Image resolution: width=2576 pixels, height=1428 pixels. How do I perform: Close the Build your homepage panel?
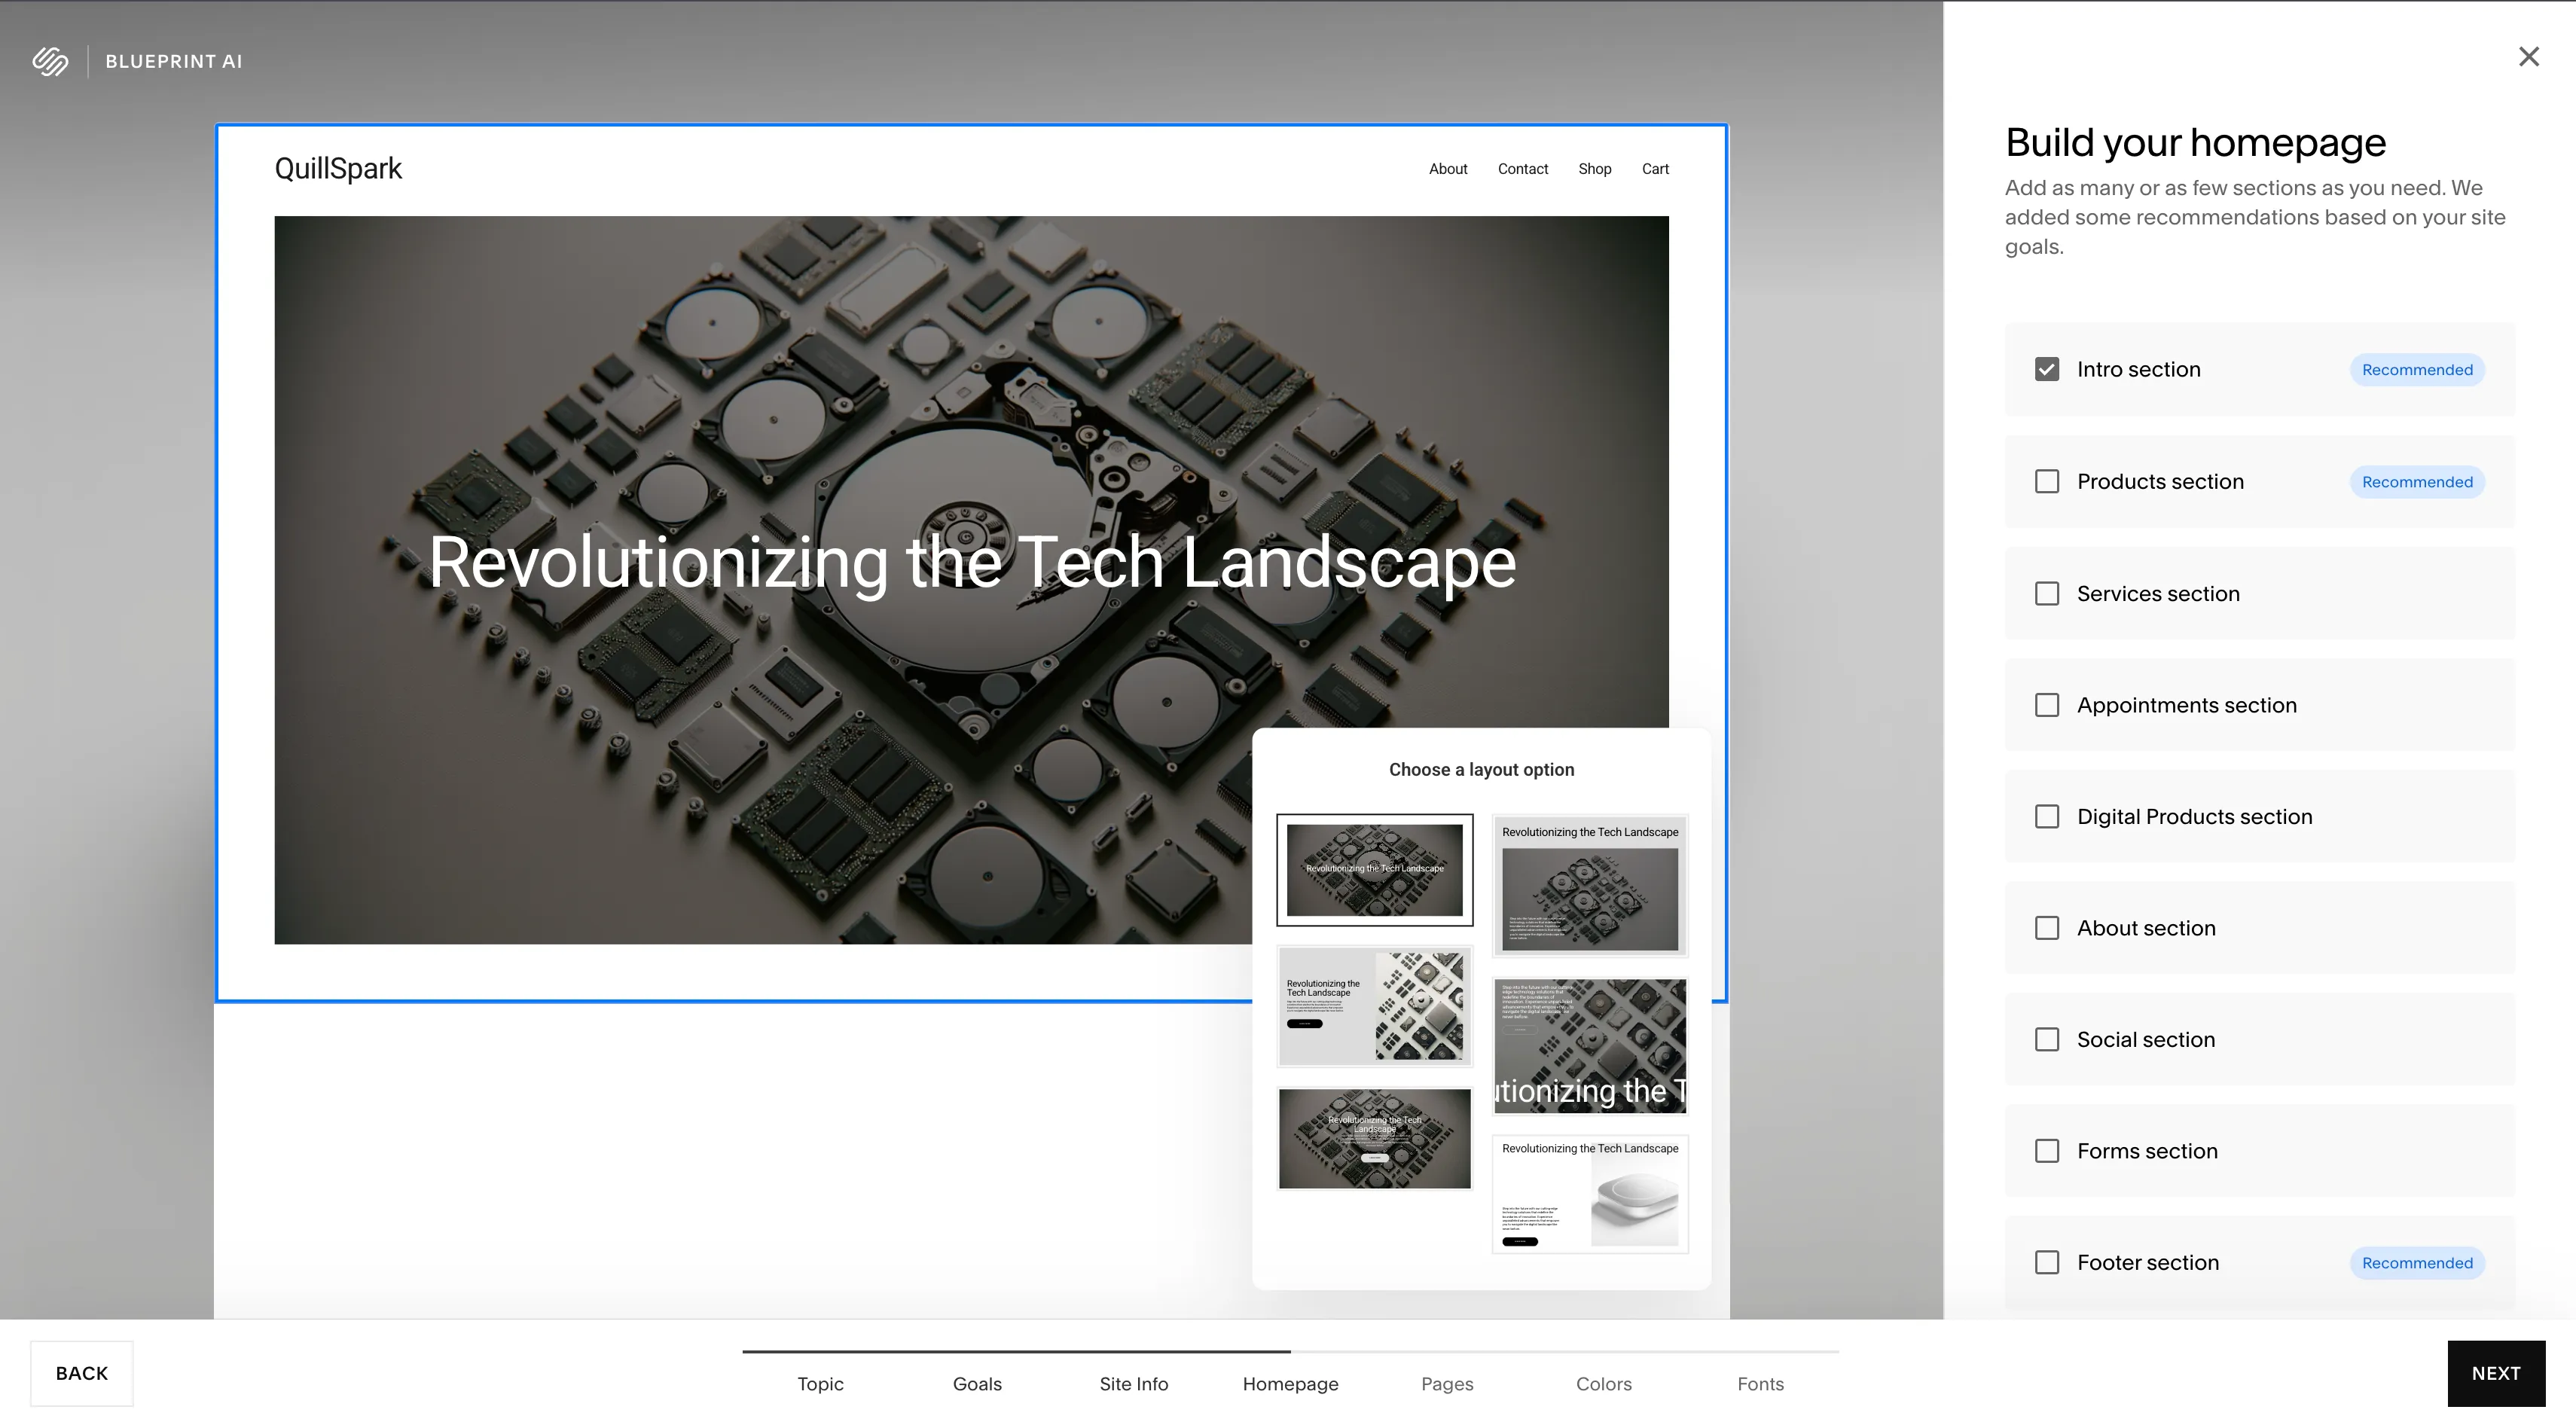point(2528,57)
